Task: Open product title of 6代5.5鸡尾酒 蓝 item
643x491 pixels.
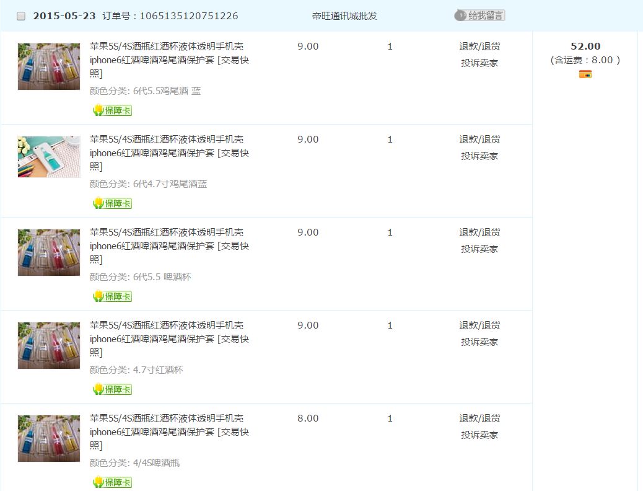Action: (x=169, y=60)
